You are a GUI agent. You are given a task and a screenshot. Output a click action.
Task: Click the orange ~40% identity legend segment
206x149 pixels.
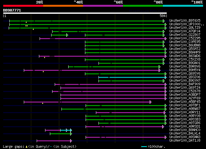click(63, 6)
